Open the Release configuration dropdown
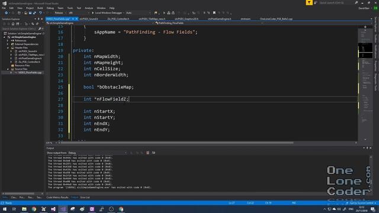The width and height of the screenshot is (379, 213). [60, 13]
